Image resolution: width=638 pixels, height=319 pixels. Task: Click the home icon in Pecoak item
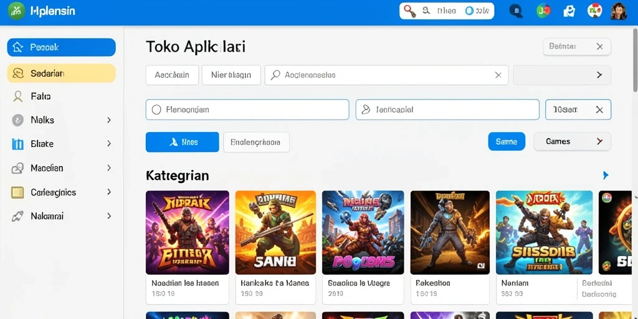point(18,47)
